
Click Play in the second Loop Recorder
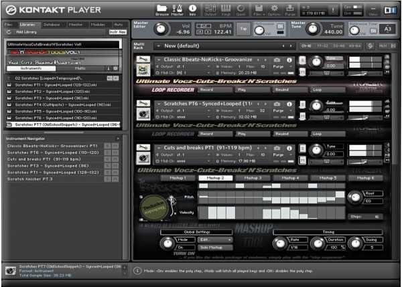point(253,134)
